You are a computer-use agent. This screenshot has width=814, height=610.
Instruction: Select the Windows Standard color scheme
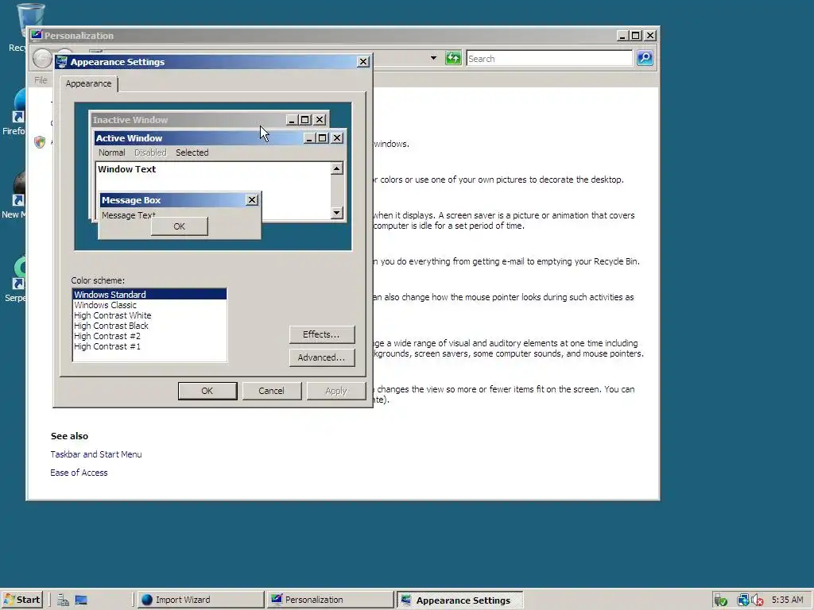click(149, 295)
